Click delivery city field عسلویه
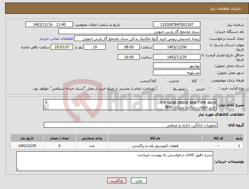249x189 pixels. point(177,73)
